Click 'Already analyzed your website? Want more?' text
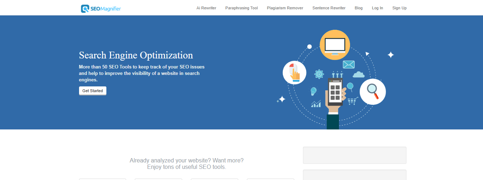Viewport: 483px width, 180px height. (x=187, y=161)
